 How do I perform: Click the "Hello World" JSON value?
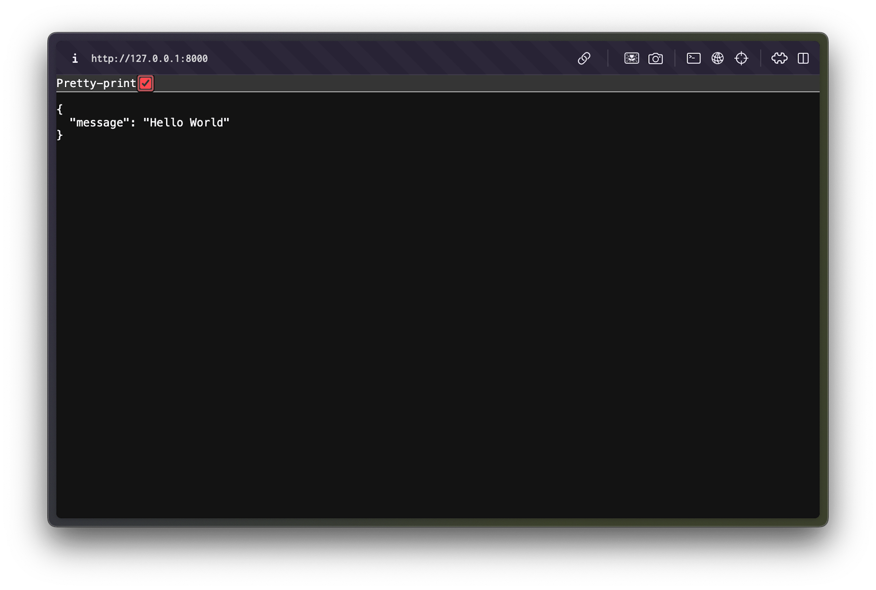(x=186, y=123)
